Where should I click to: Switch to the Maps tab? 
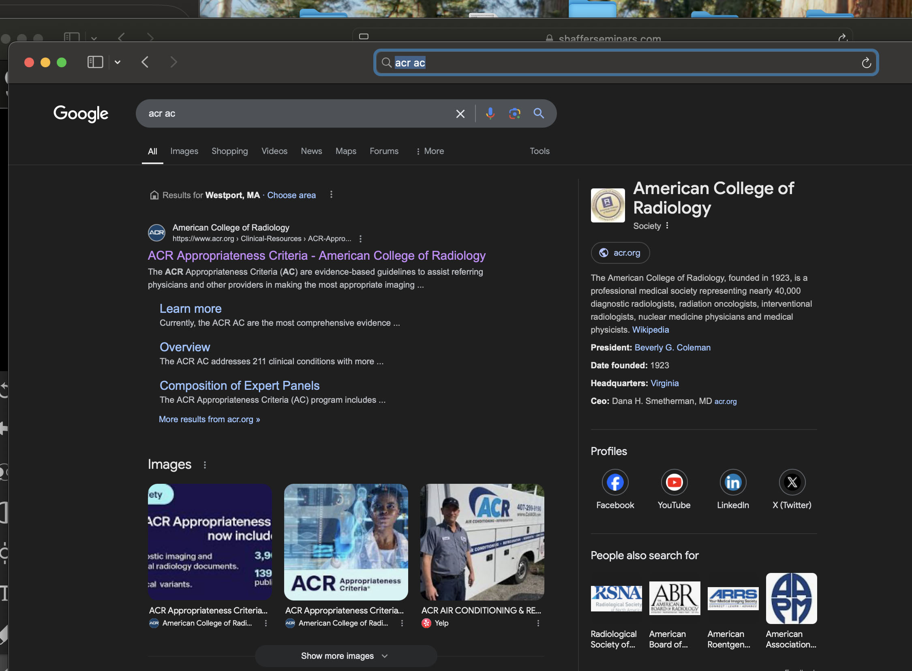[x=346, y=151]
